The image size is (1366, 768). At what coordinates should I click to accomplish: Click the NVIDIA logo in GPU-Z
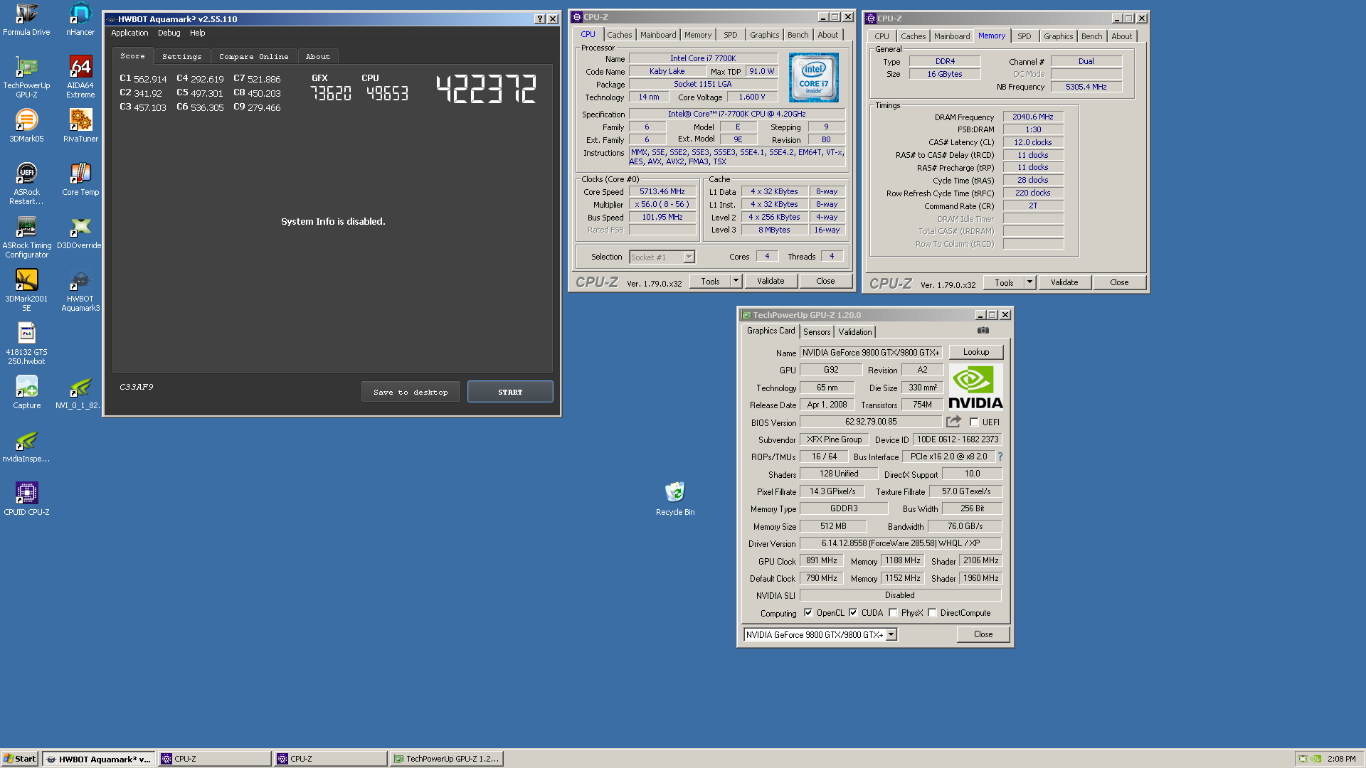[x=976, y=388]
